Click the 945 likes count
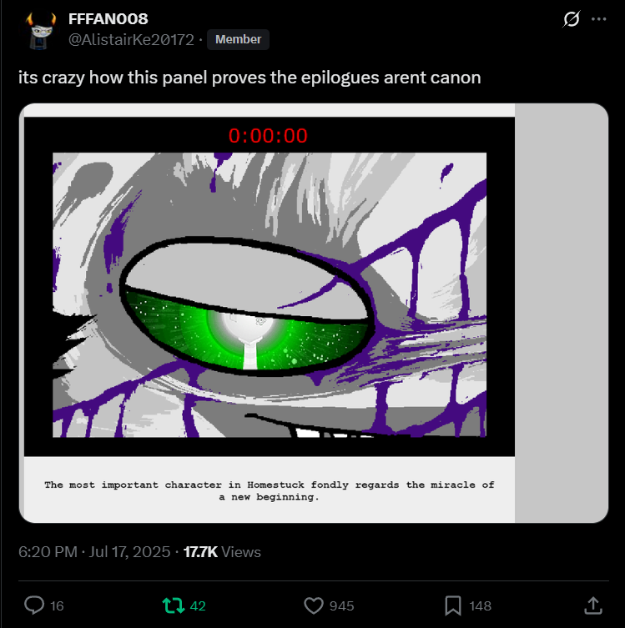 coord(341,606)
